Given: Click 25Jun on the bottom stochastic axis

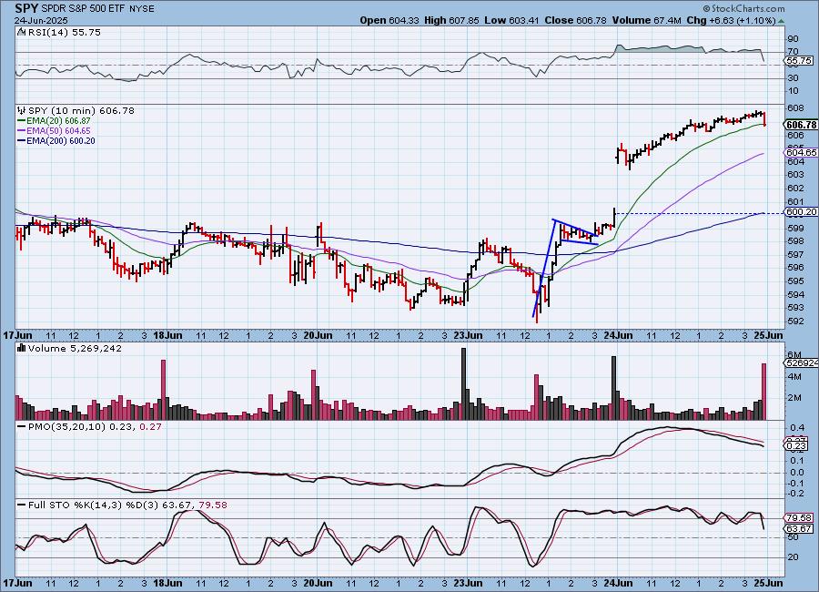Looking at the screenshot, I should pos(768,583).
